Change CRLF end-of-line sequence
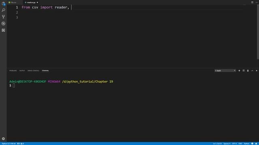Viewport: 259px width, 145px height. (240, 143)
